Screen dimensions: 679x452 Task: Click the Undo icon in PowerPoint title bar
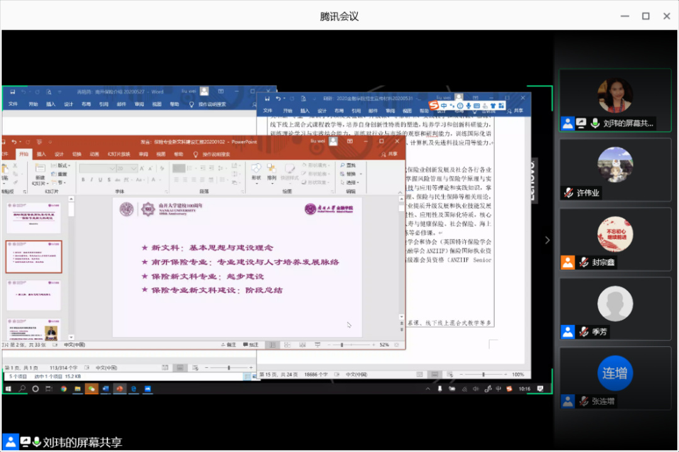(x=14, y=141)
